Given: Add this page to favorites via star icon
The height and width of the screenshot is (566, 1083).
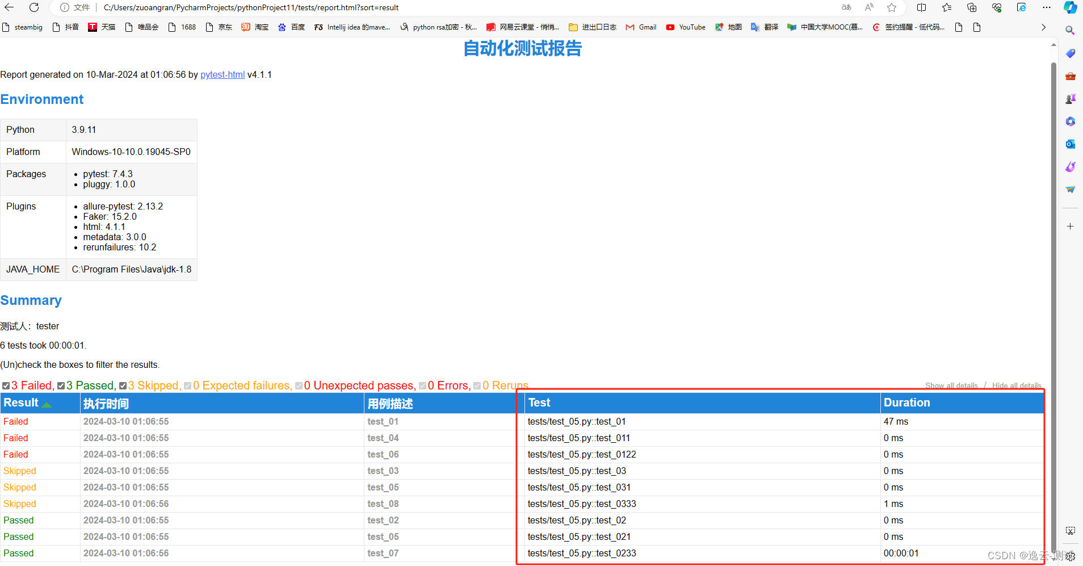Looking at the screenshot, I should 892,7.
